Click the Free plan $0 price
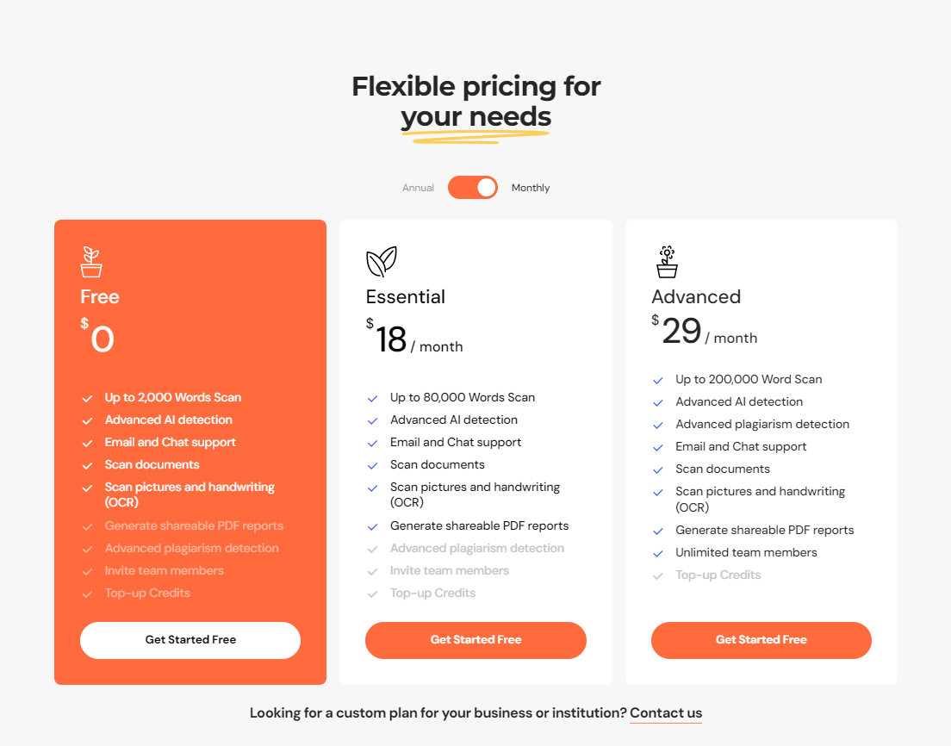951x746 pixels. (x=101, y=339)
